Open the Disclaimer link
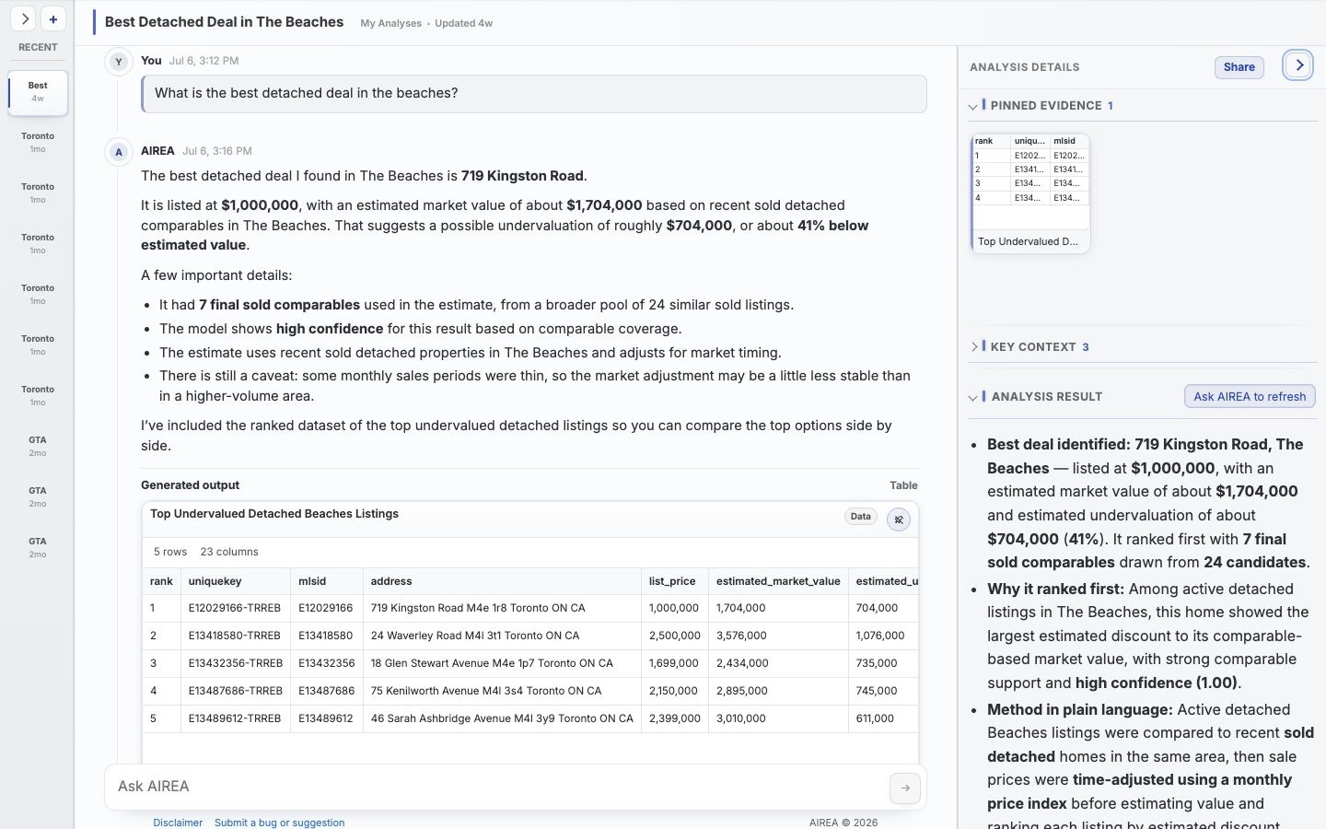 pyautogui.click(x=178, y=823)
